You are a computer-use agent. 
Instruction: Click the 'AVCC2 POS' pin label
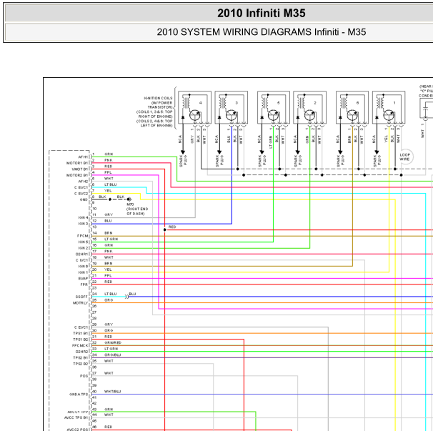pyautogui.click(x=78, y=430)
